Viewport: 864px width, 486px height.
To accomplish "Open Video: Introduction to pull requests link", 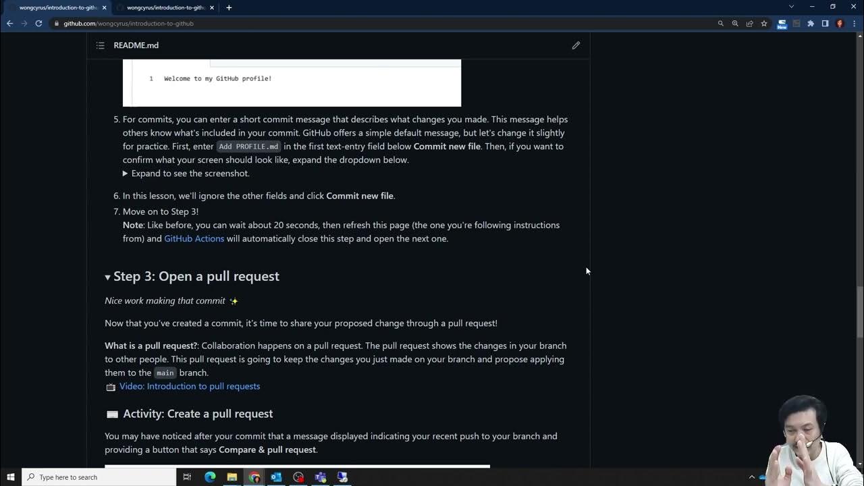I will [190, 386].
